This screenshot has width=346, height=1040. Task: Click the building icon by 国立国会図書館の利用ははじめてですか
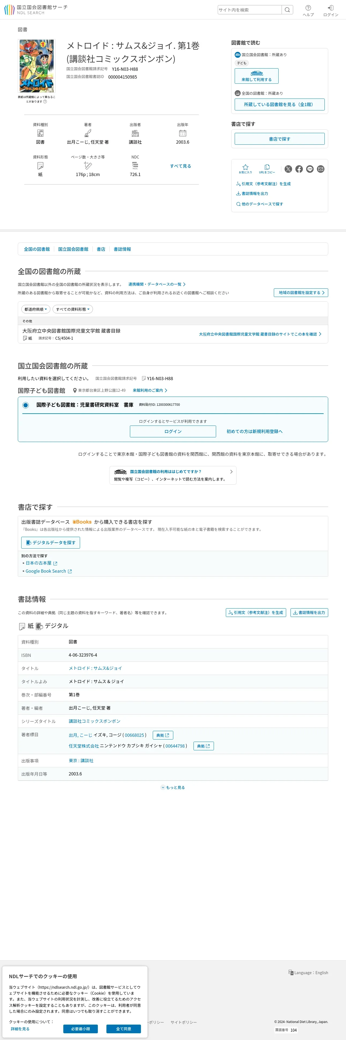[x=120, y=472]
